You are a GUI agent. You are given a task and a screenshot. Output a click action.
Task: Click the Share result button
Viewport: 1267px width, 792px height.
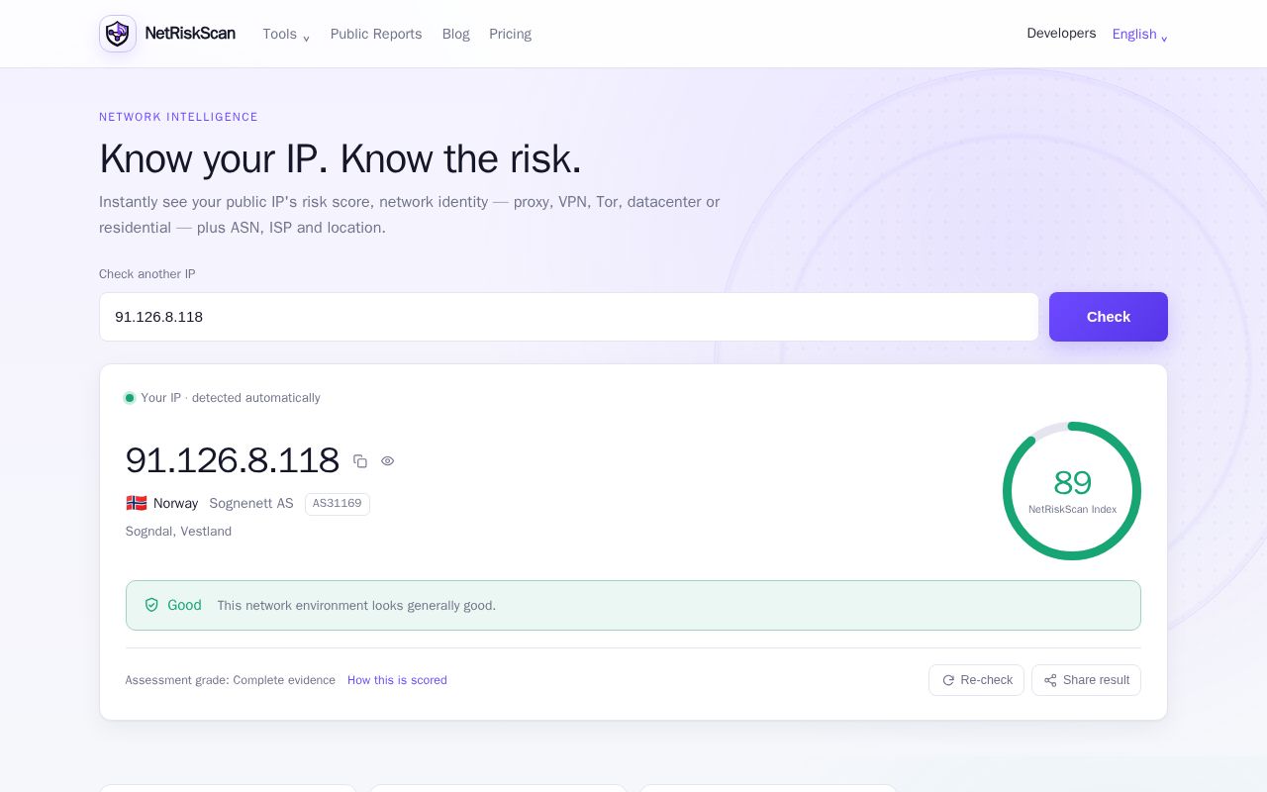click(1086, 680)
